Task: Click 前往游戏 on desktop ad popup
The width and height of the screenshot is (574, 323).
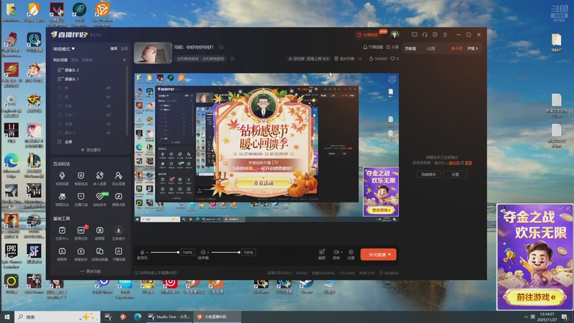Action: tap(535, 298)
